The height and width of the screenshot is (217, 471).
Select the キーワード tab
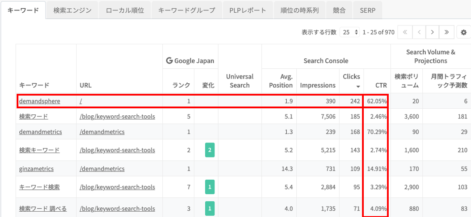(x=23, y=10)
